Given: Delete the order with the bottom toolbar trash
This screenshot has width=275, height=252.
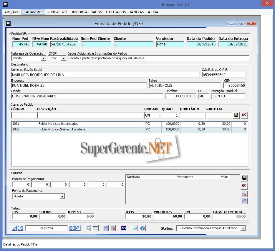Looking at the screenshot, I should point(113,228).
